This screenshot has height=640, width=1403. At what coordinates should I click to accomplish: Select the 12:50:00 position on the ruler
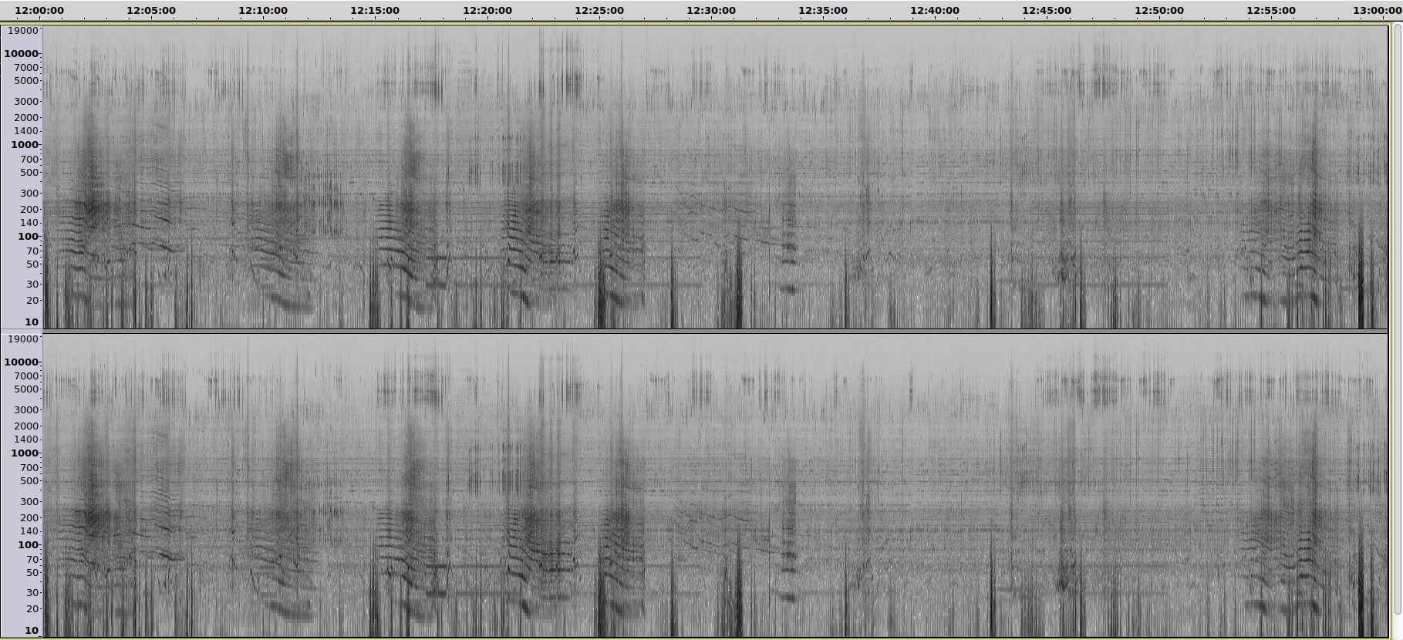tap(1159, 11)
